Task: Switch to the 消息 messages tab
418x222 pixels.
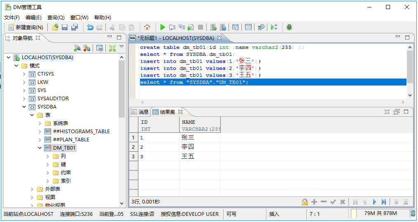Action: pyautogui.click(x=140, y=112)
